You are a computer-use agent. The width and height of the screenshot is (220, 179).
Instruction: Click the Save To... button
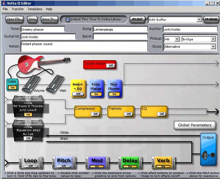point(49,19)
